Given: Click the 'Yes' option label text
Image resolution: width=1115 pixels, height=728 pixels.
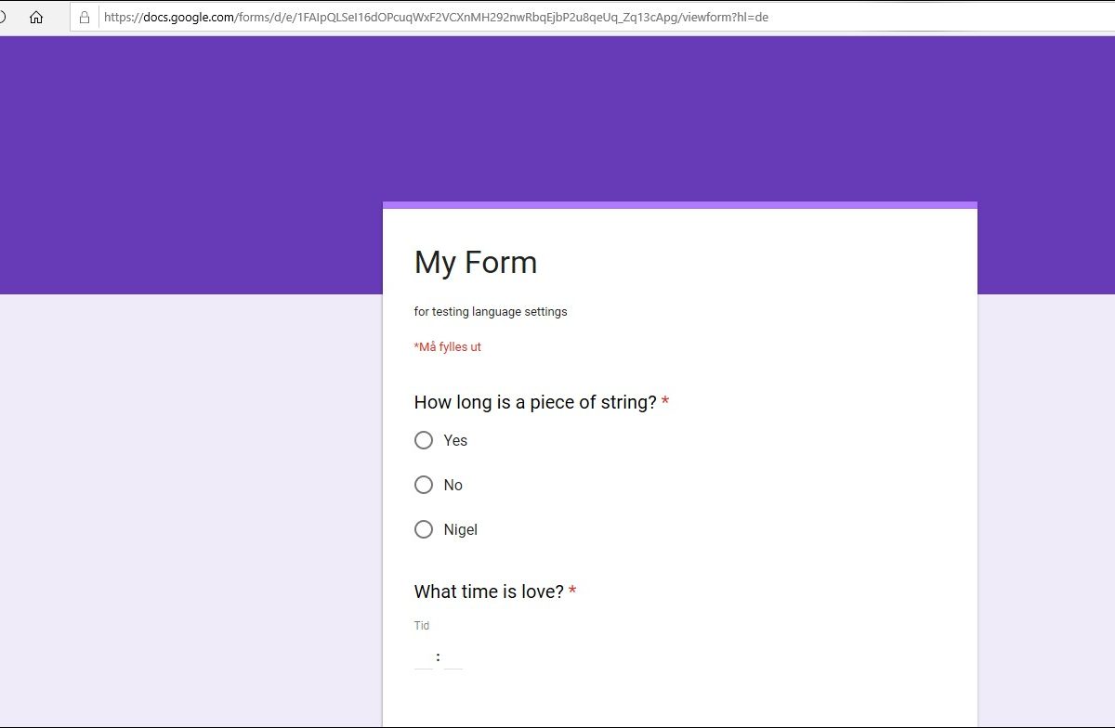Looking at the screenshot, I should tap(455, 440).
